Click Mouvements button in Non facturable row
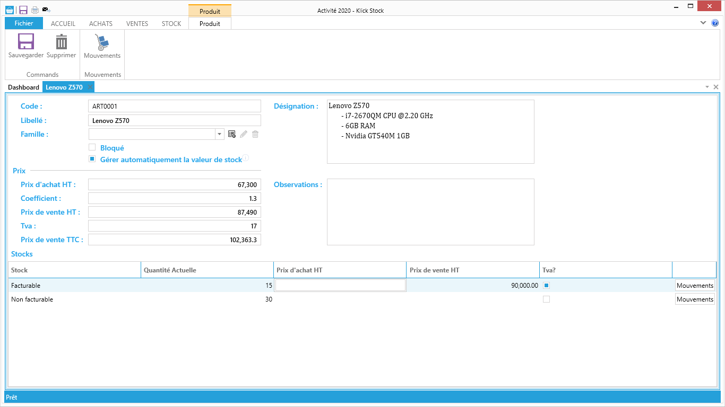 point(695,299)
